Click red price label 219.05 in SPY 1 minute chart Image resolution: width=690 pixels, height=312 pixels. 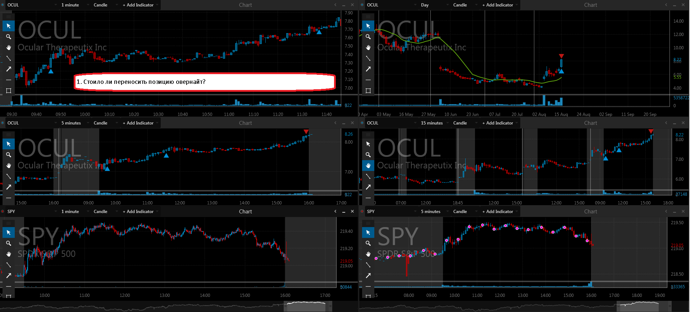[x=346, y=261]
